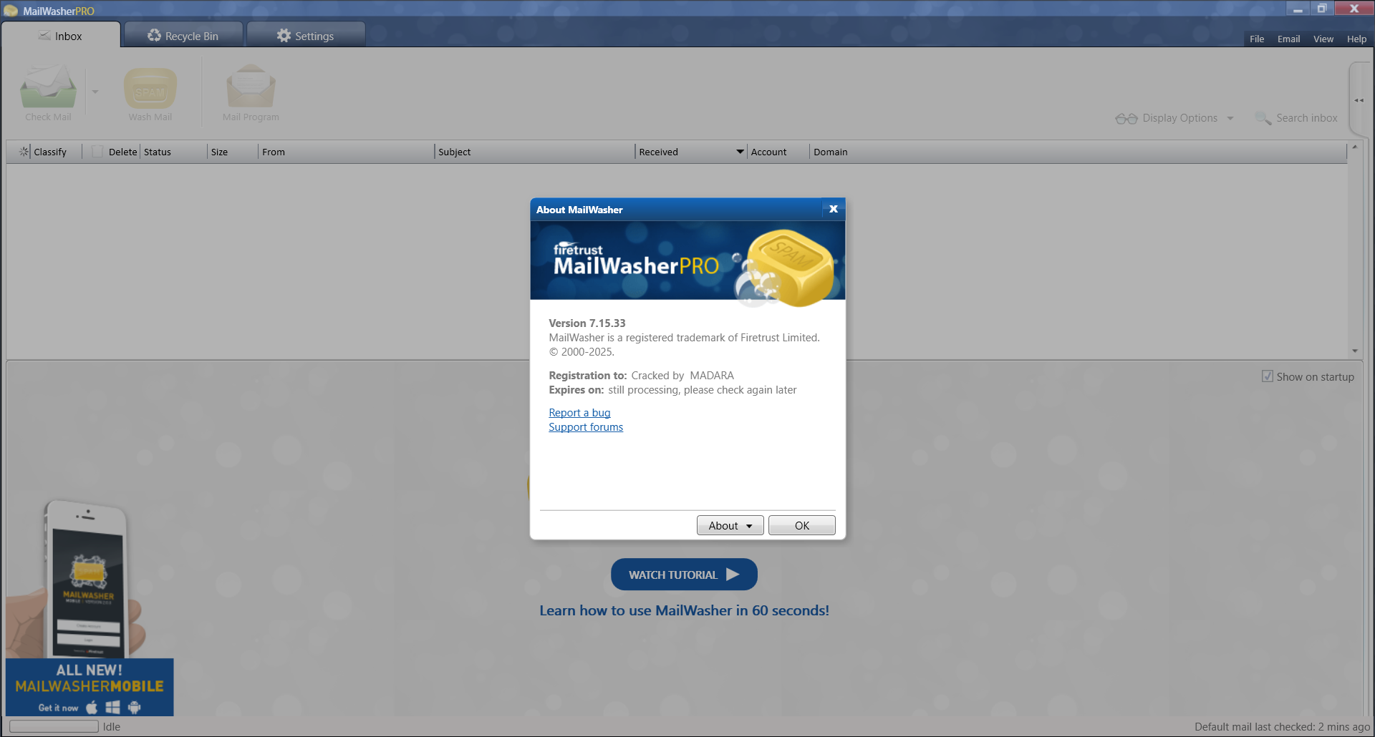
Task: Close the About MailWasher dialog with X
Action: [x=833, y=209]
